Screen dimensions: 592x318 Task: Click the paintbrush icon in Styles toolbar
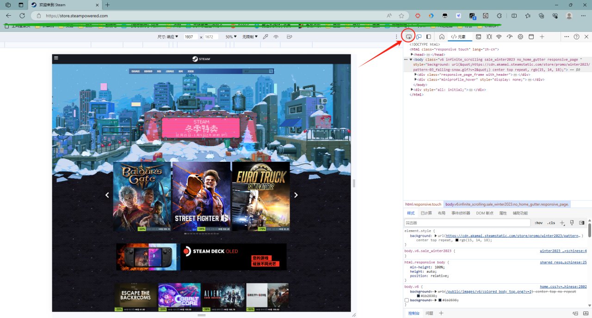click(x=572, y=223)
